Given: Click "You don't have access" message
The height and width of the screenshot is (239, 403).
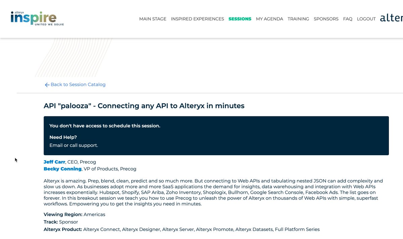Looking at the screenshot, I should (x=105, y=126).
